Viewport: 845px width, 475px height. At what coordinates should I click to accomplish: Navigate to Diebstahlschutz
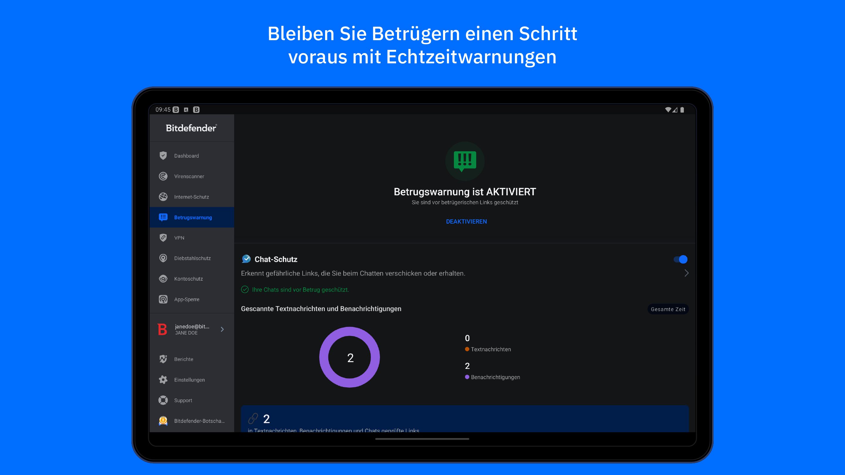192,258
